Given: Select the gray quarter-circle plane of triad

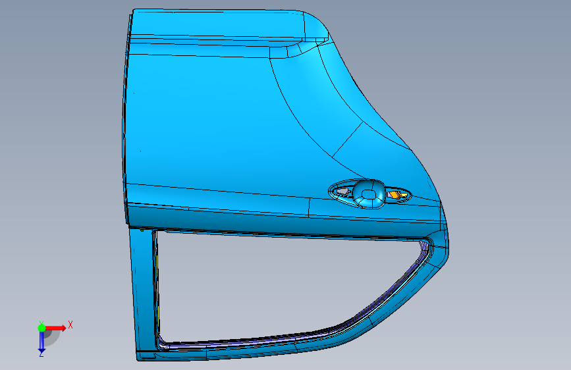Looking at the screenshot, I should 51,338.
